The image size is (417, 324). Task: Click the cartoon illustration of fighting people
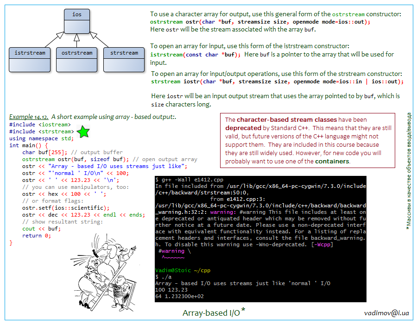(105, 272)
